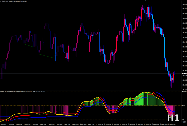Image resolution: width=187 pixels, height=126 pixels.
Task: Click the 8 Aug 07:00 time axis label
Action: (75, 124)
